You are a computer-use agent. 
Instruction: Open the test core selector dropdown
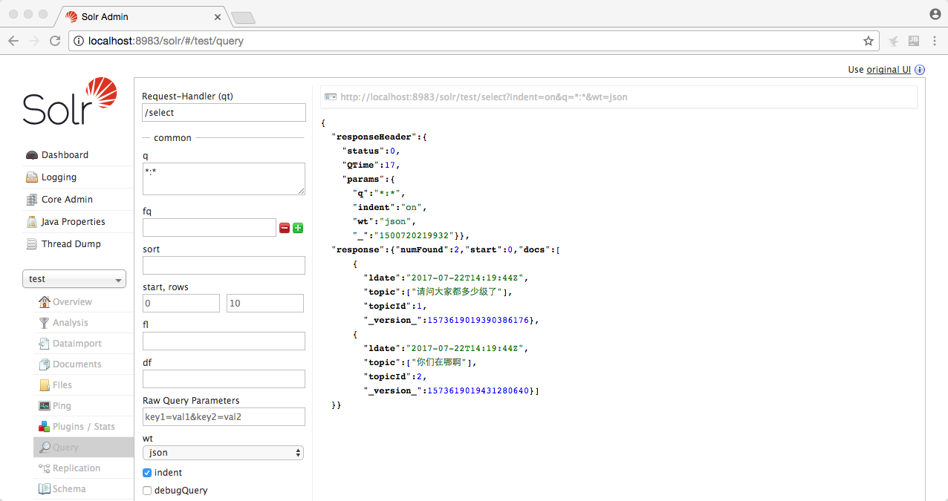click(74, 279)
